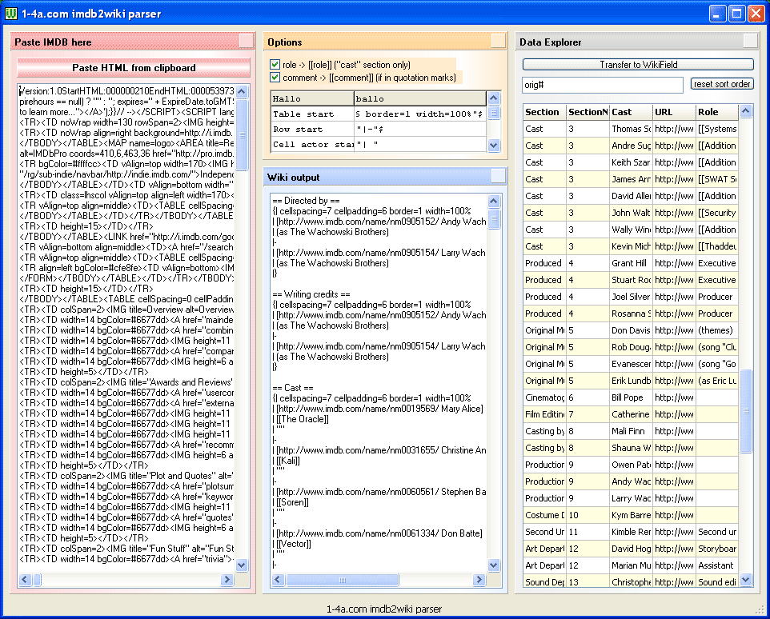
Task: Sort the table by Role column header
Action: click(x=717, y=112)
